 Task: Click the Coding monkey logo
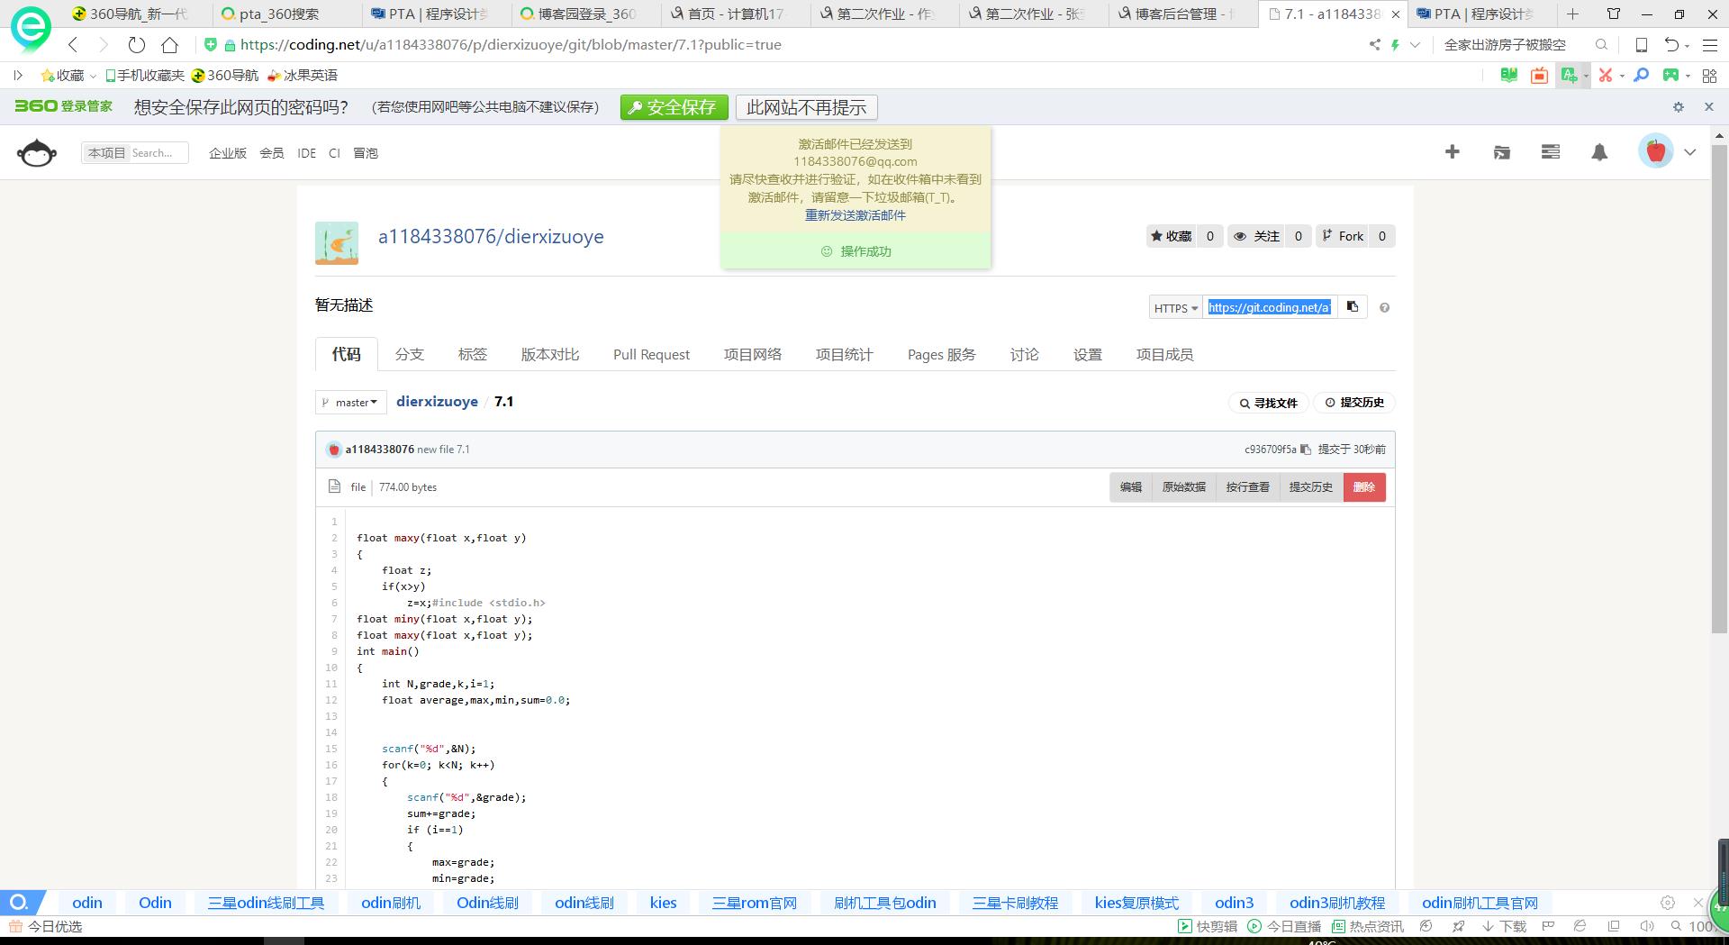point(37,152)
